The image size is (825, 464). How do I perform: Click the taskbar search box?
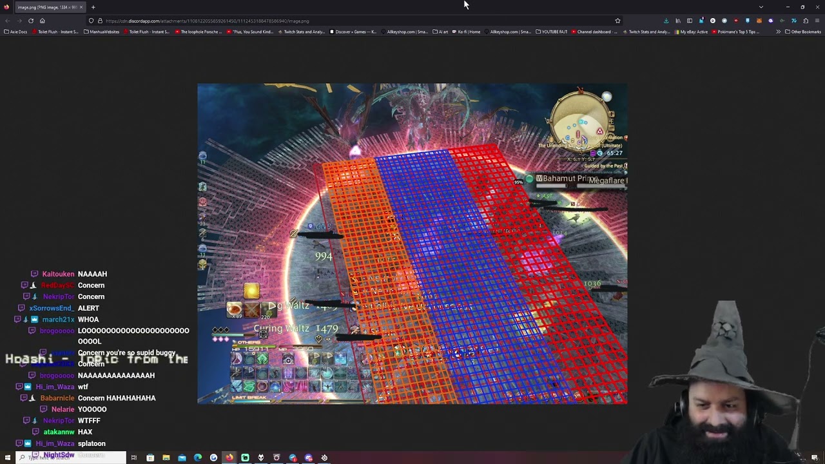(71, 458)
